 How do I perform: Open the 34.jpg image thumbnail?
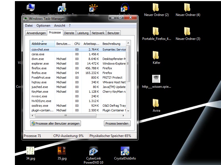point(30,150)
